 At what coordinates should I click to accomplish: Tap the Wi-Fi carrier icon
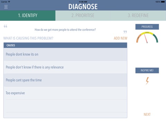pos(9,2)
